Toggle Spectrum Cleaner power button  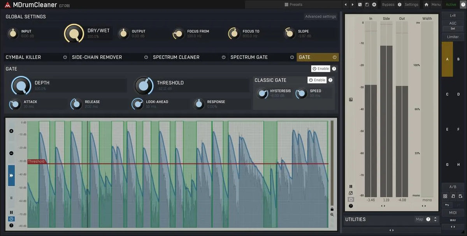point(223,57)
